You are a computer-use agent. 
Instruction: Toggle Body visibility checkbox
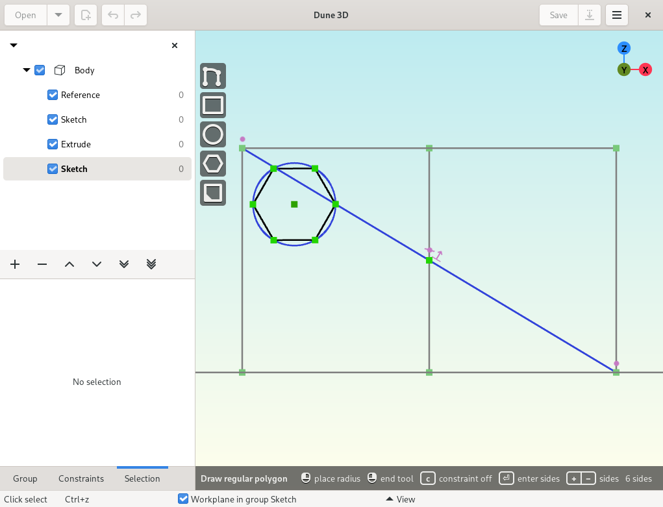pyautogui.click(x=40, y=70)
